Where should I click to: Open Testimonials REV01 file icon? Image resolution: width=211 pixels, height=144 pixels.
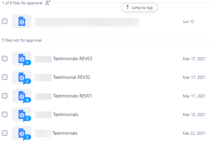(x=22, y=96)
